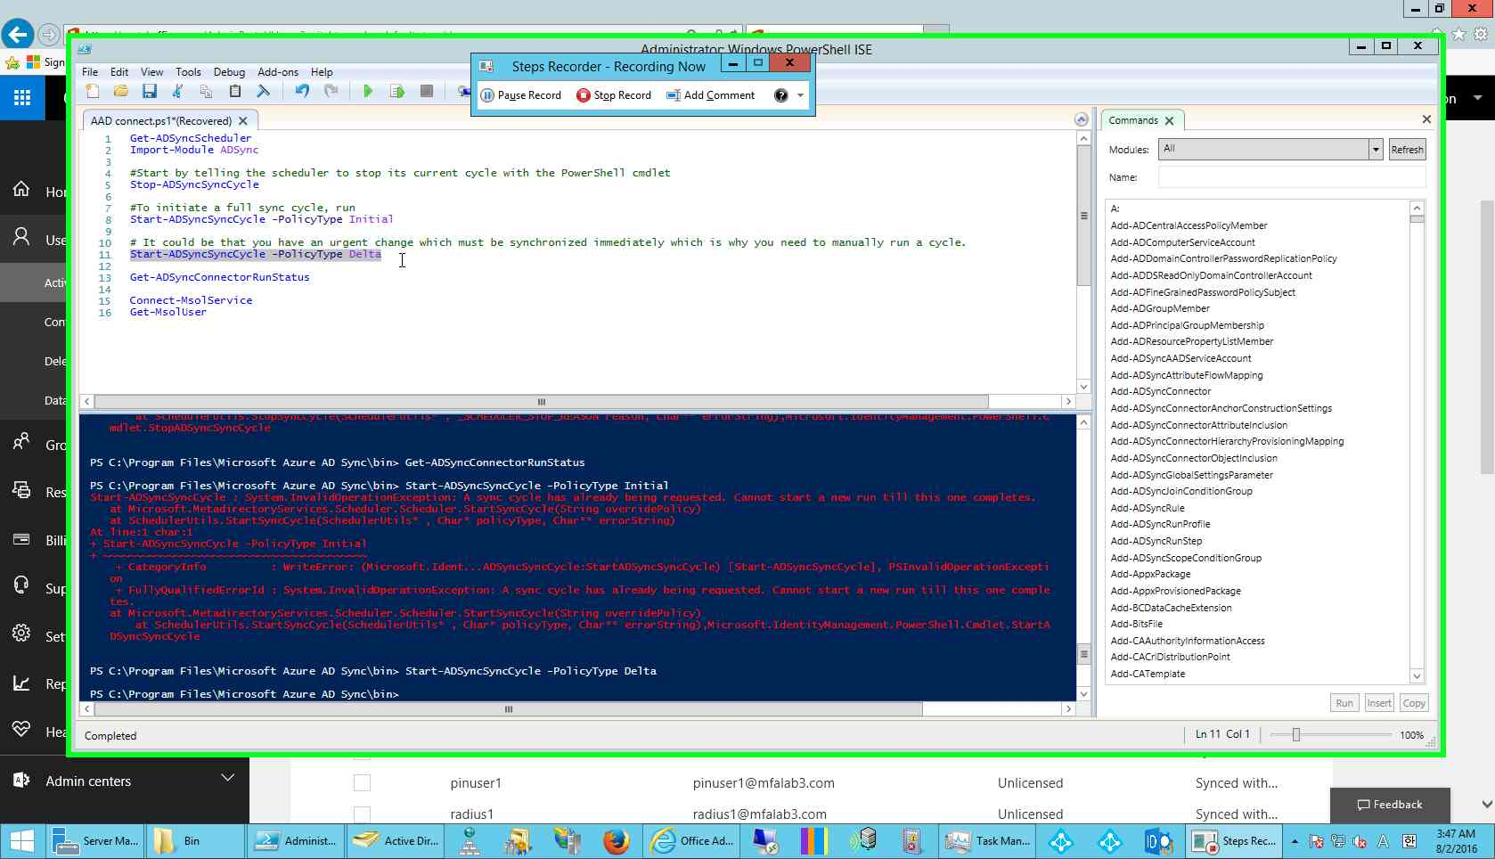Click the Redo arrow icon
This screenshot has height=859, width=1495.
point(331,91)
